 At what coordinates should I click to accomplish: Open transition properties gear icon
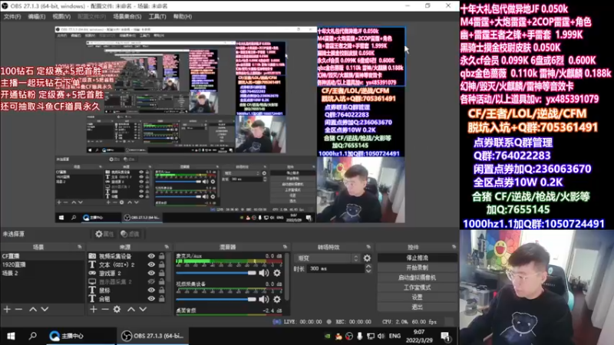point(367,258)
